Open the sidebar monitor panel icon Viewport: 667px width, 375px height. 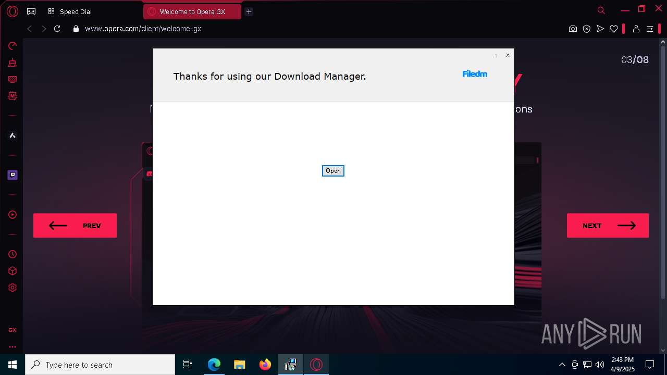click(13, 79)
